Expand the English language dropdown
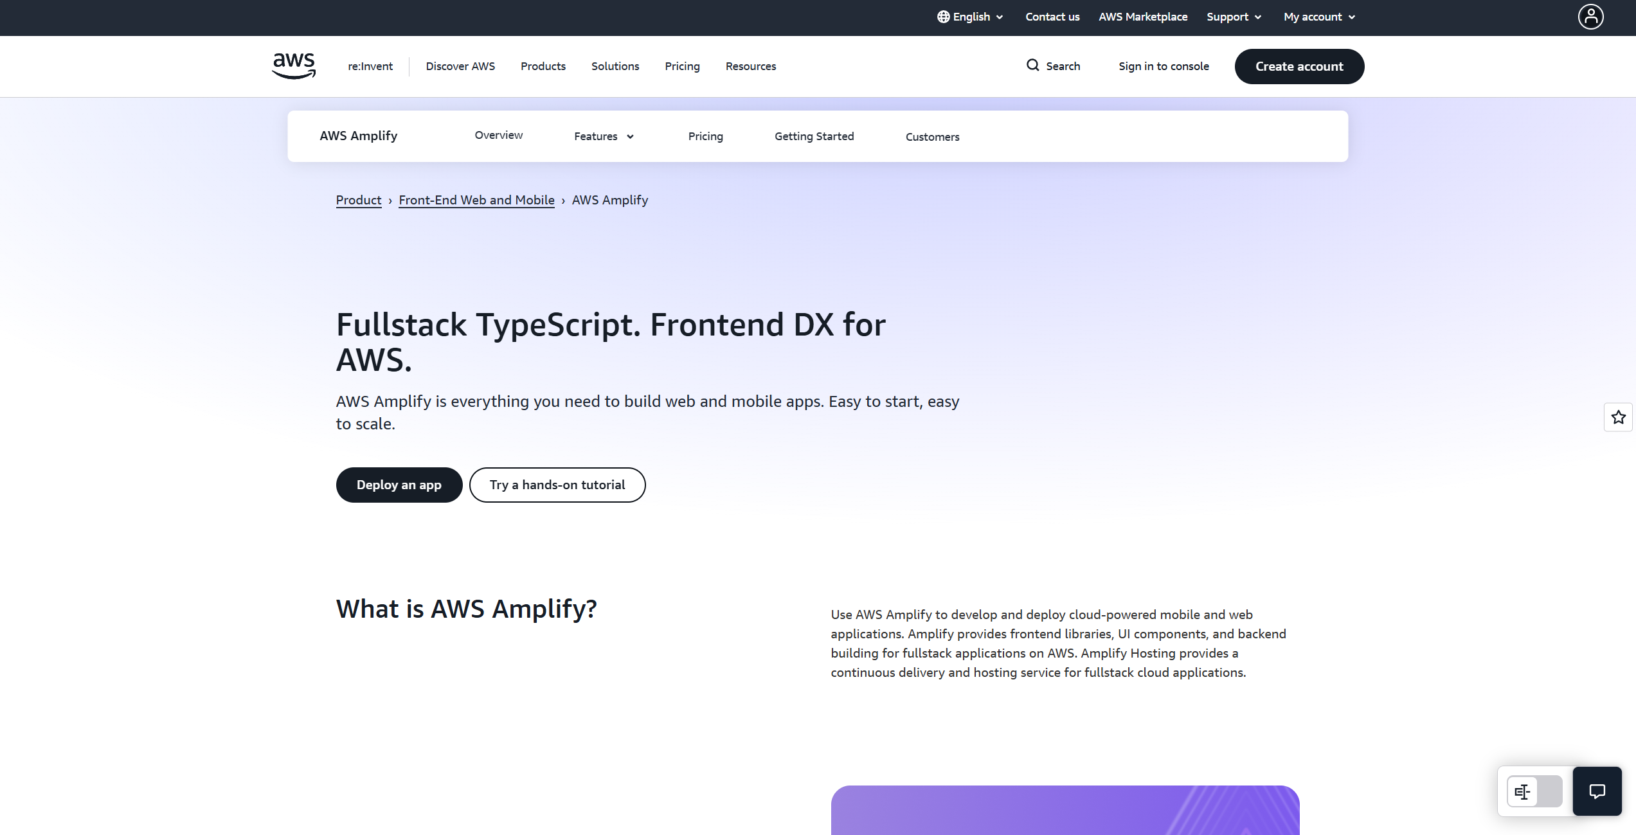Screen dimensions: 1636x835 click(977, 17)
